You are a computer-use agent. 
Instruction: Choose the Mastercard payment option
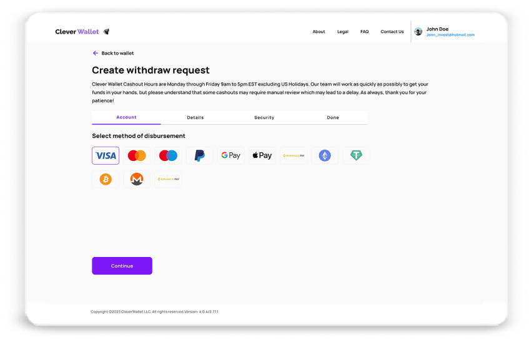coord(137,155)
